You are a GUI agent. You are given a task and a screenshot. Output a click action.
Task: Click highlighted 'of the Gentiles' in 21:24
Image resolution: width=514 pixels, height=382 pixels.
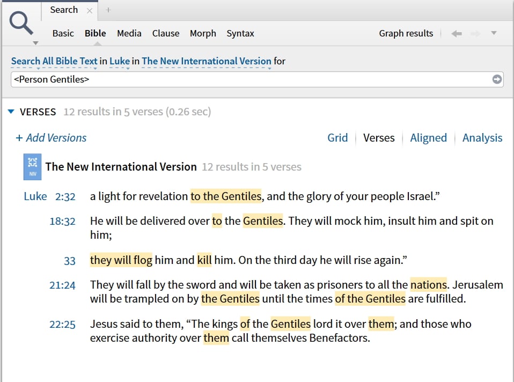tap(370, 299)
